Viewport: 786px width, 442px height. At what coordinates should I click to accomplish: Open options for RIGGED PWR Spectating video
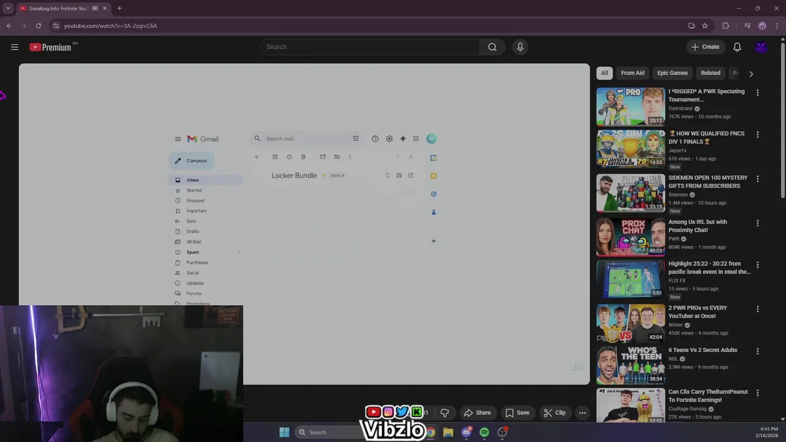click(x=757, y=93)
